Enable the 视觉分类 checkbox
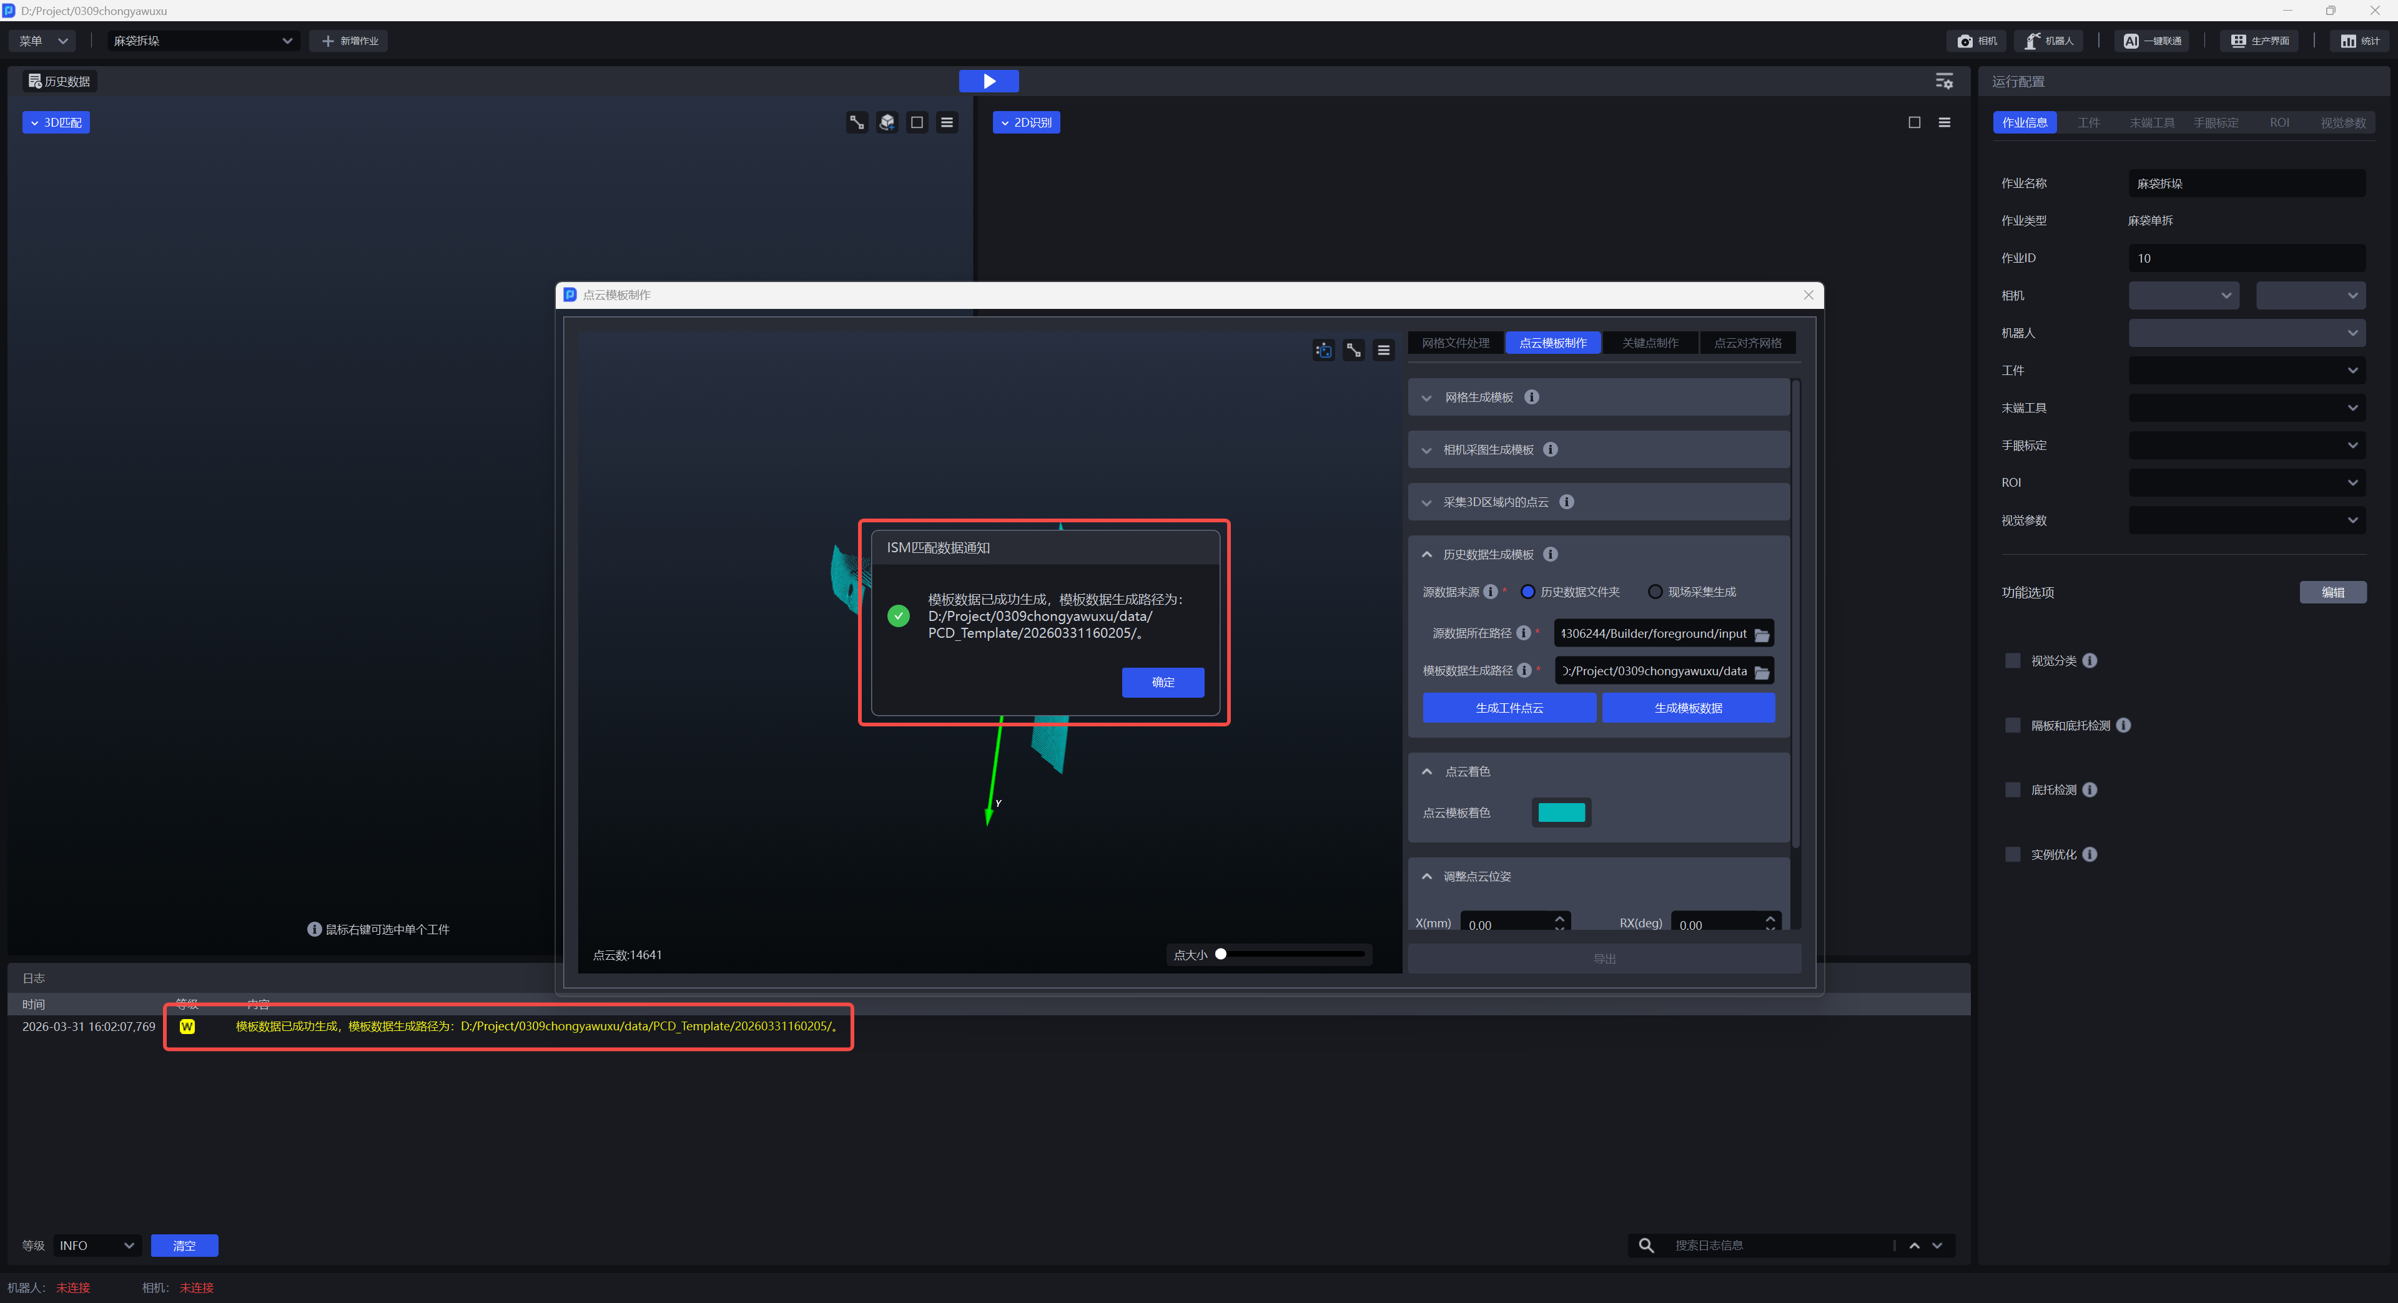 pos(2013,660)
